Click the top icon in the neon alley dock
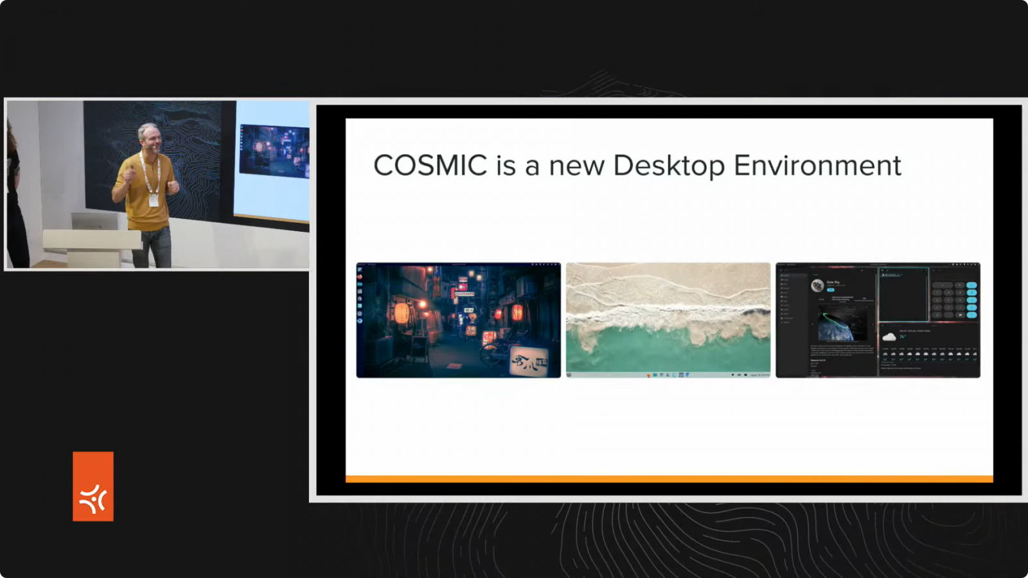 pyautogui.click(x=360, y=270)
